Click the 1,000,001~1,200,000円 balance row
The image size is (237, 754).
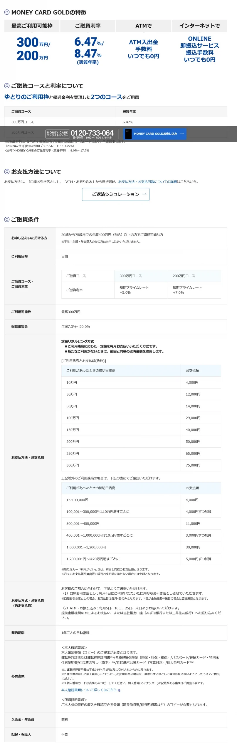point(141,547)
